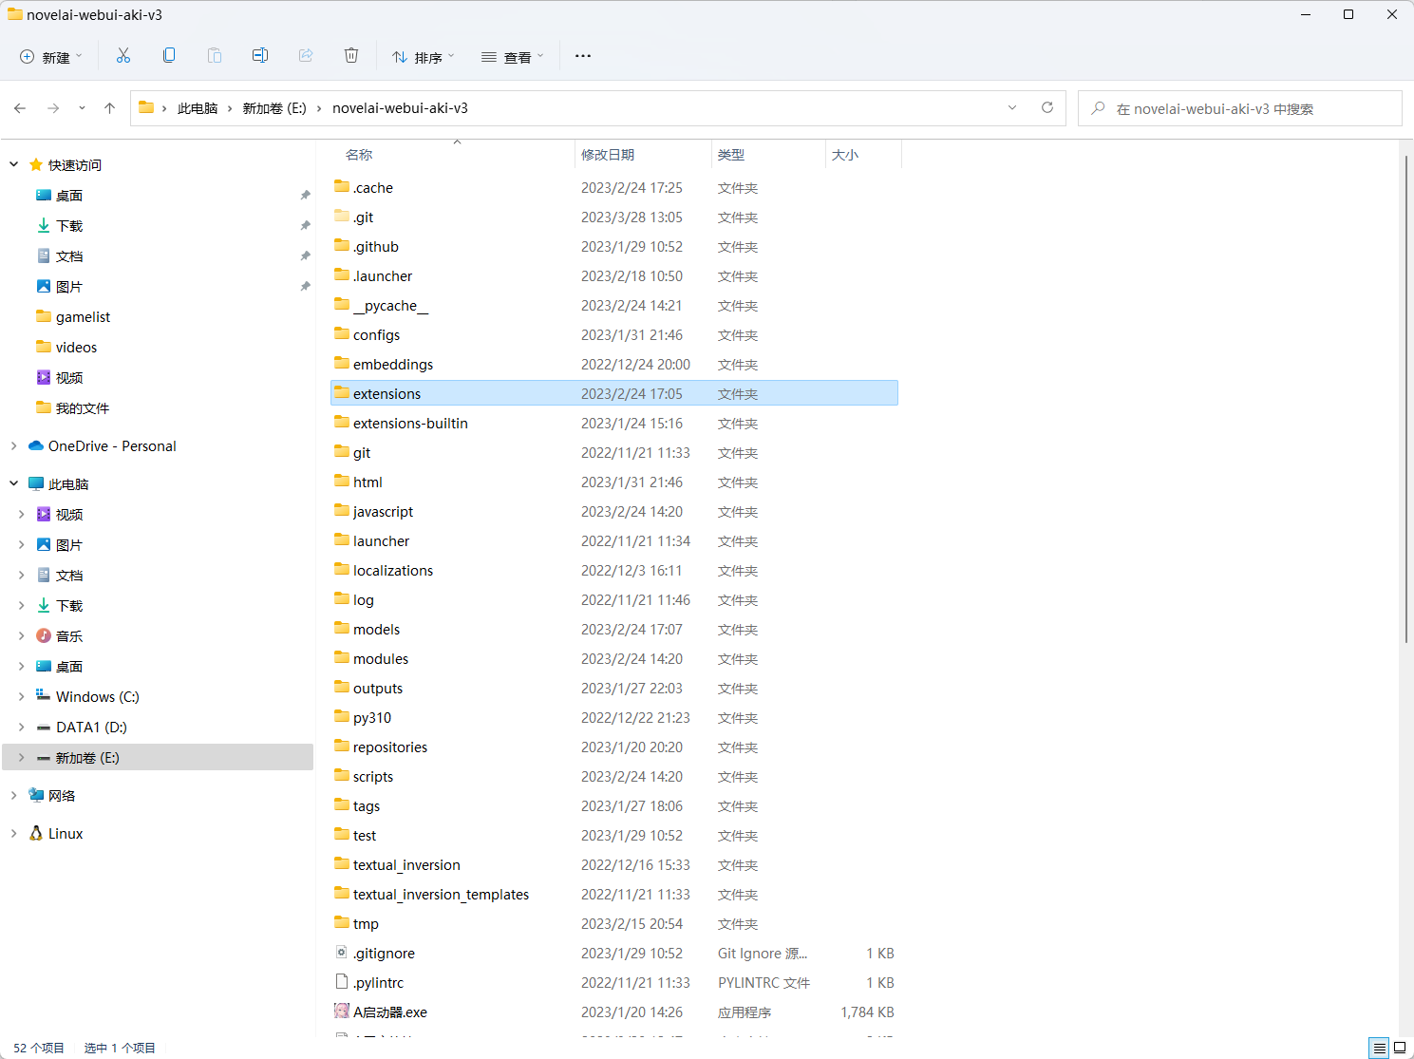
Task: Select 下载 in quick access
Action: tap(69, 226)
